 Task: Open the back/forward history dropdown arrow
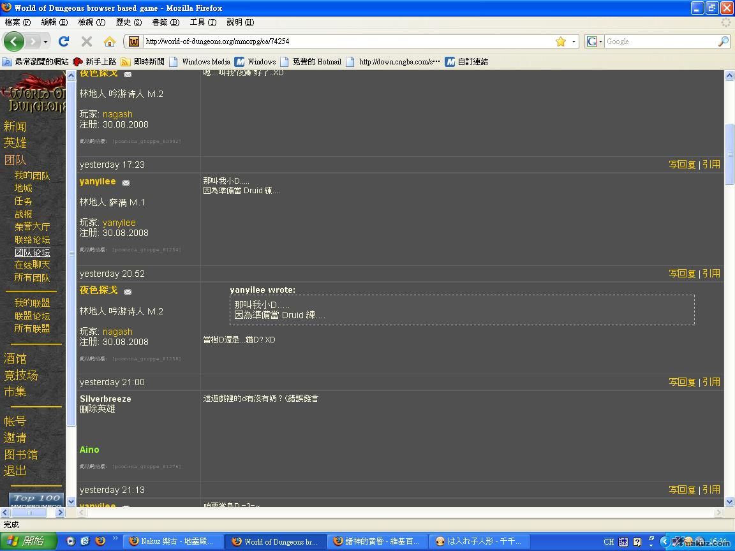[45, 41]
